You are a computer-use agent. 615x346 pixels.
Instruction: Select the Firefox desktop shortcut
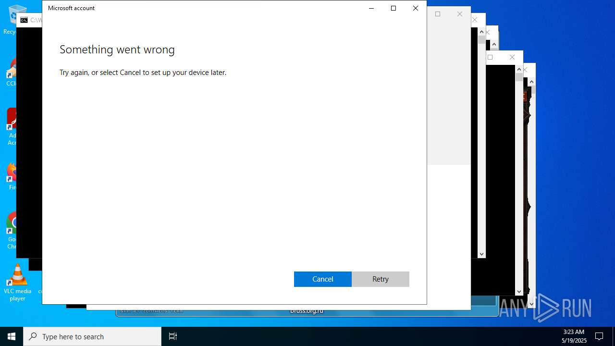12,177
